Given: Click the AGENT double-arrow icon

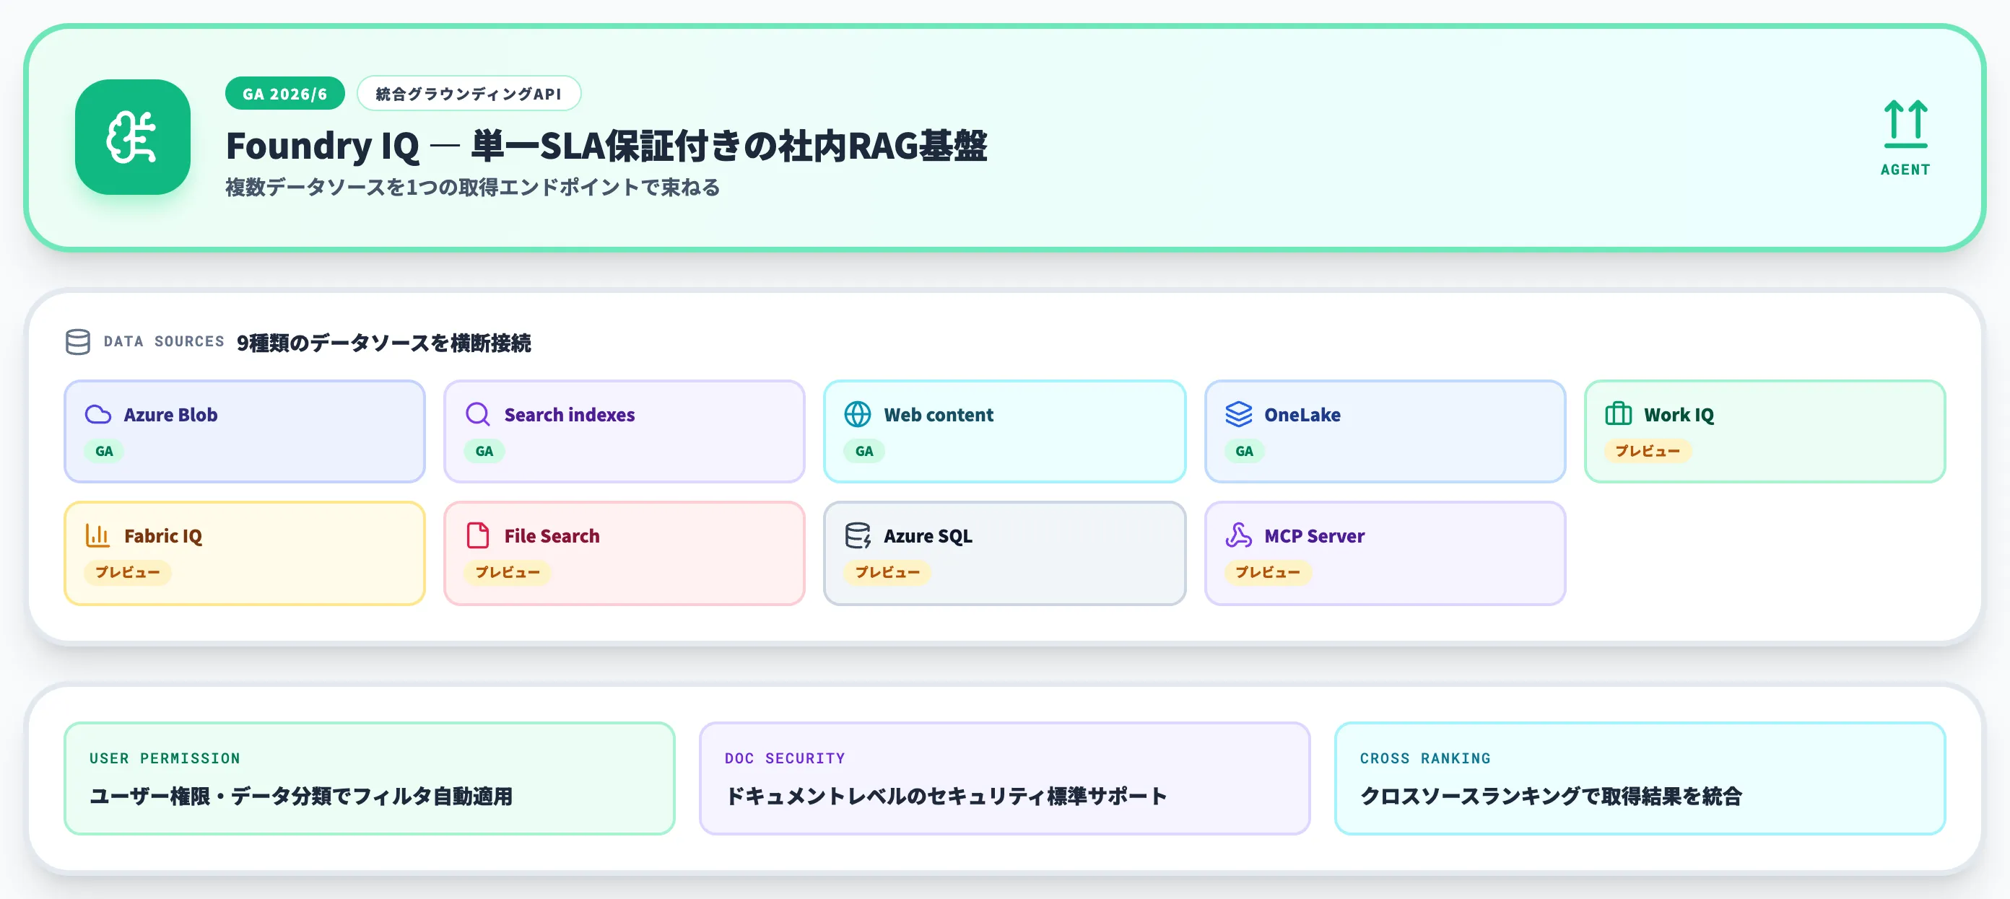Looking at the screenshot, I should click(1905, 124).
